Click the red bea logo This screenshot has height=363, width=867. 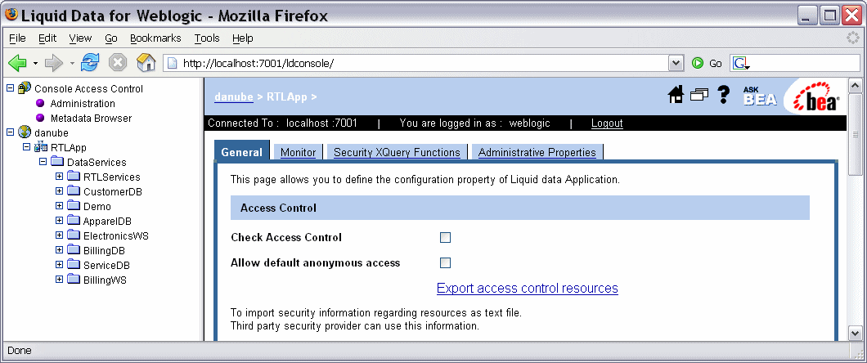click(816, 97)
